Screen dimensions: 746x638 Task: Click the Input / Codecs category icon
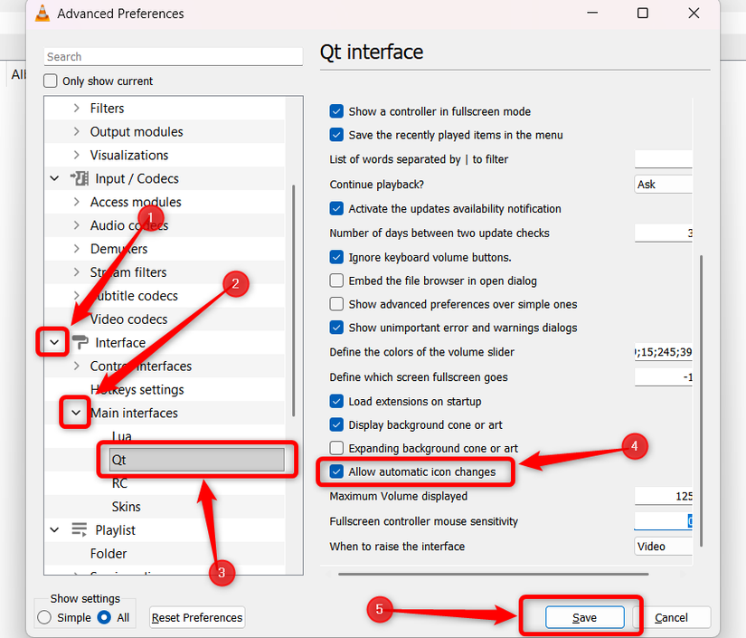pyautogui.click(x=80, y=178)
